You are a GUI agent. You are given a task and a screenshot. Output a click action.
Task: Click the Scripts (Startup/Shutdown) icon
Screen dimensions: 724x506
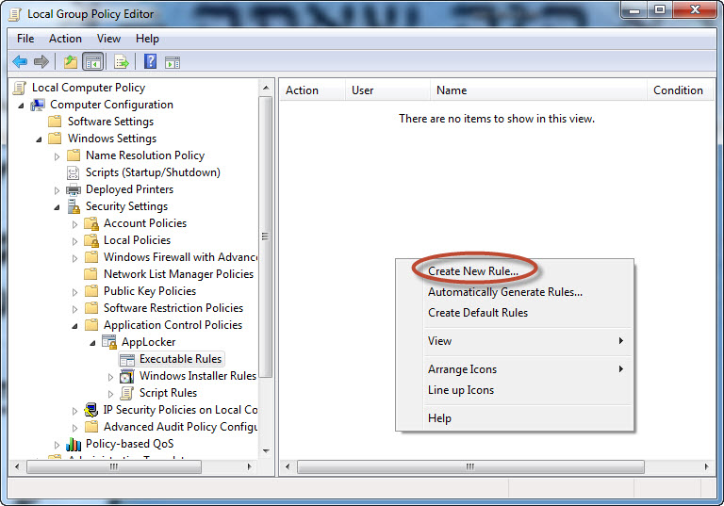point(73,172)
